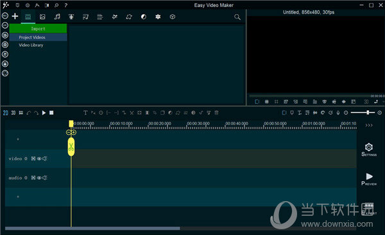Image resolution: width=385 pixels, height=235 pixels.
Task: Open the Text media tab
Action: point(71,17)
